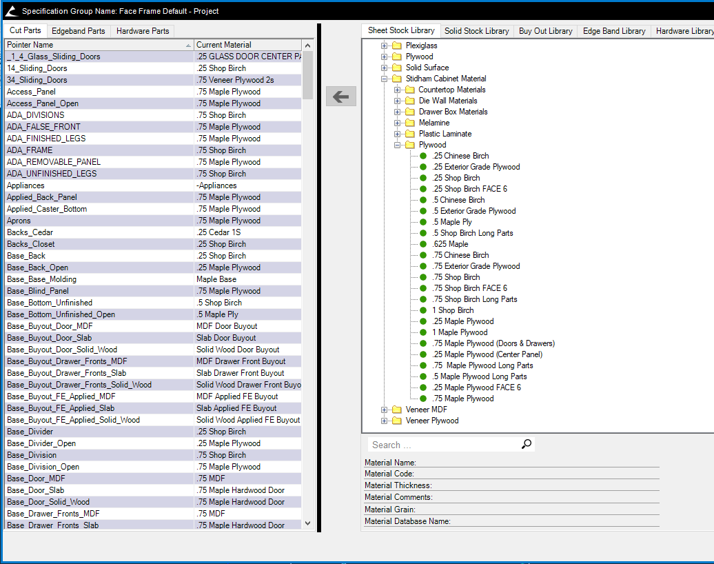Screen dimensions: 714x564
Task: Click the Countertop Materials folder icon
Action: tap(410, 90)
